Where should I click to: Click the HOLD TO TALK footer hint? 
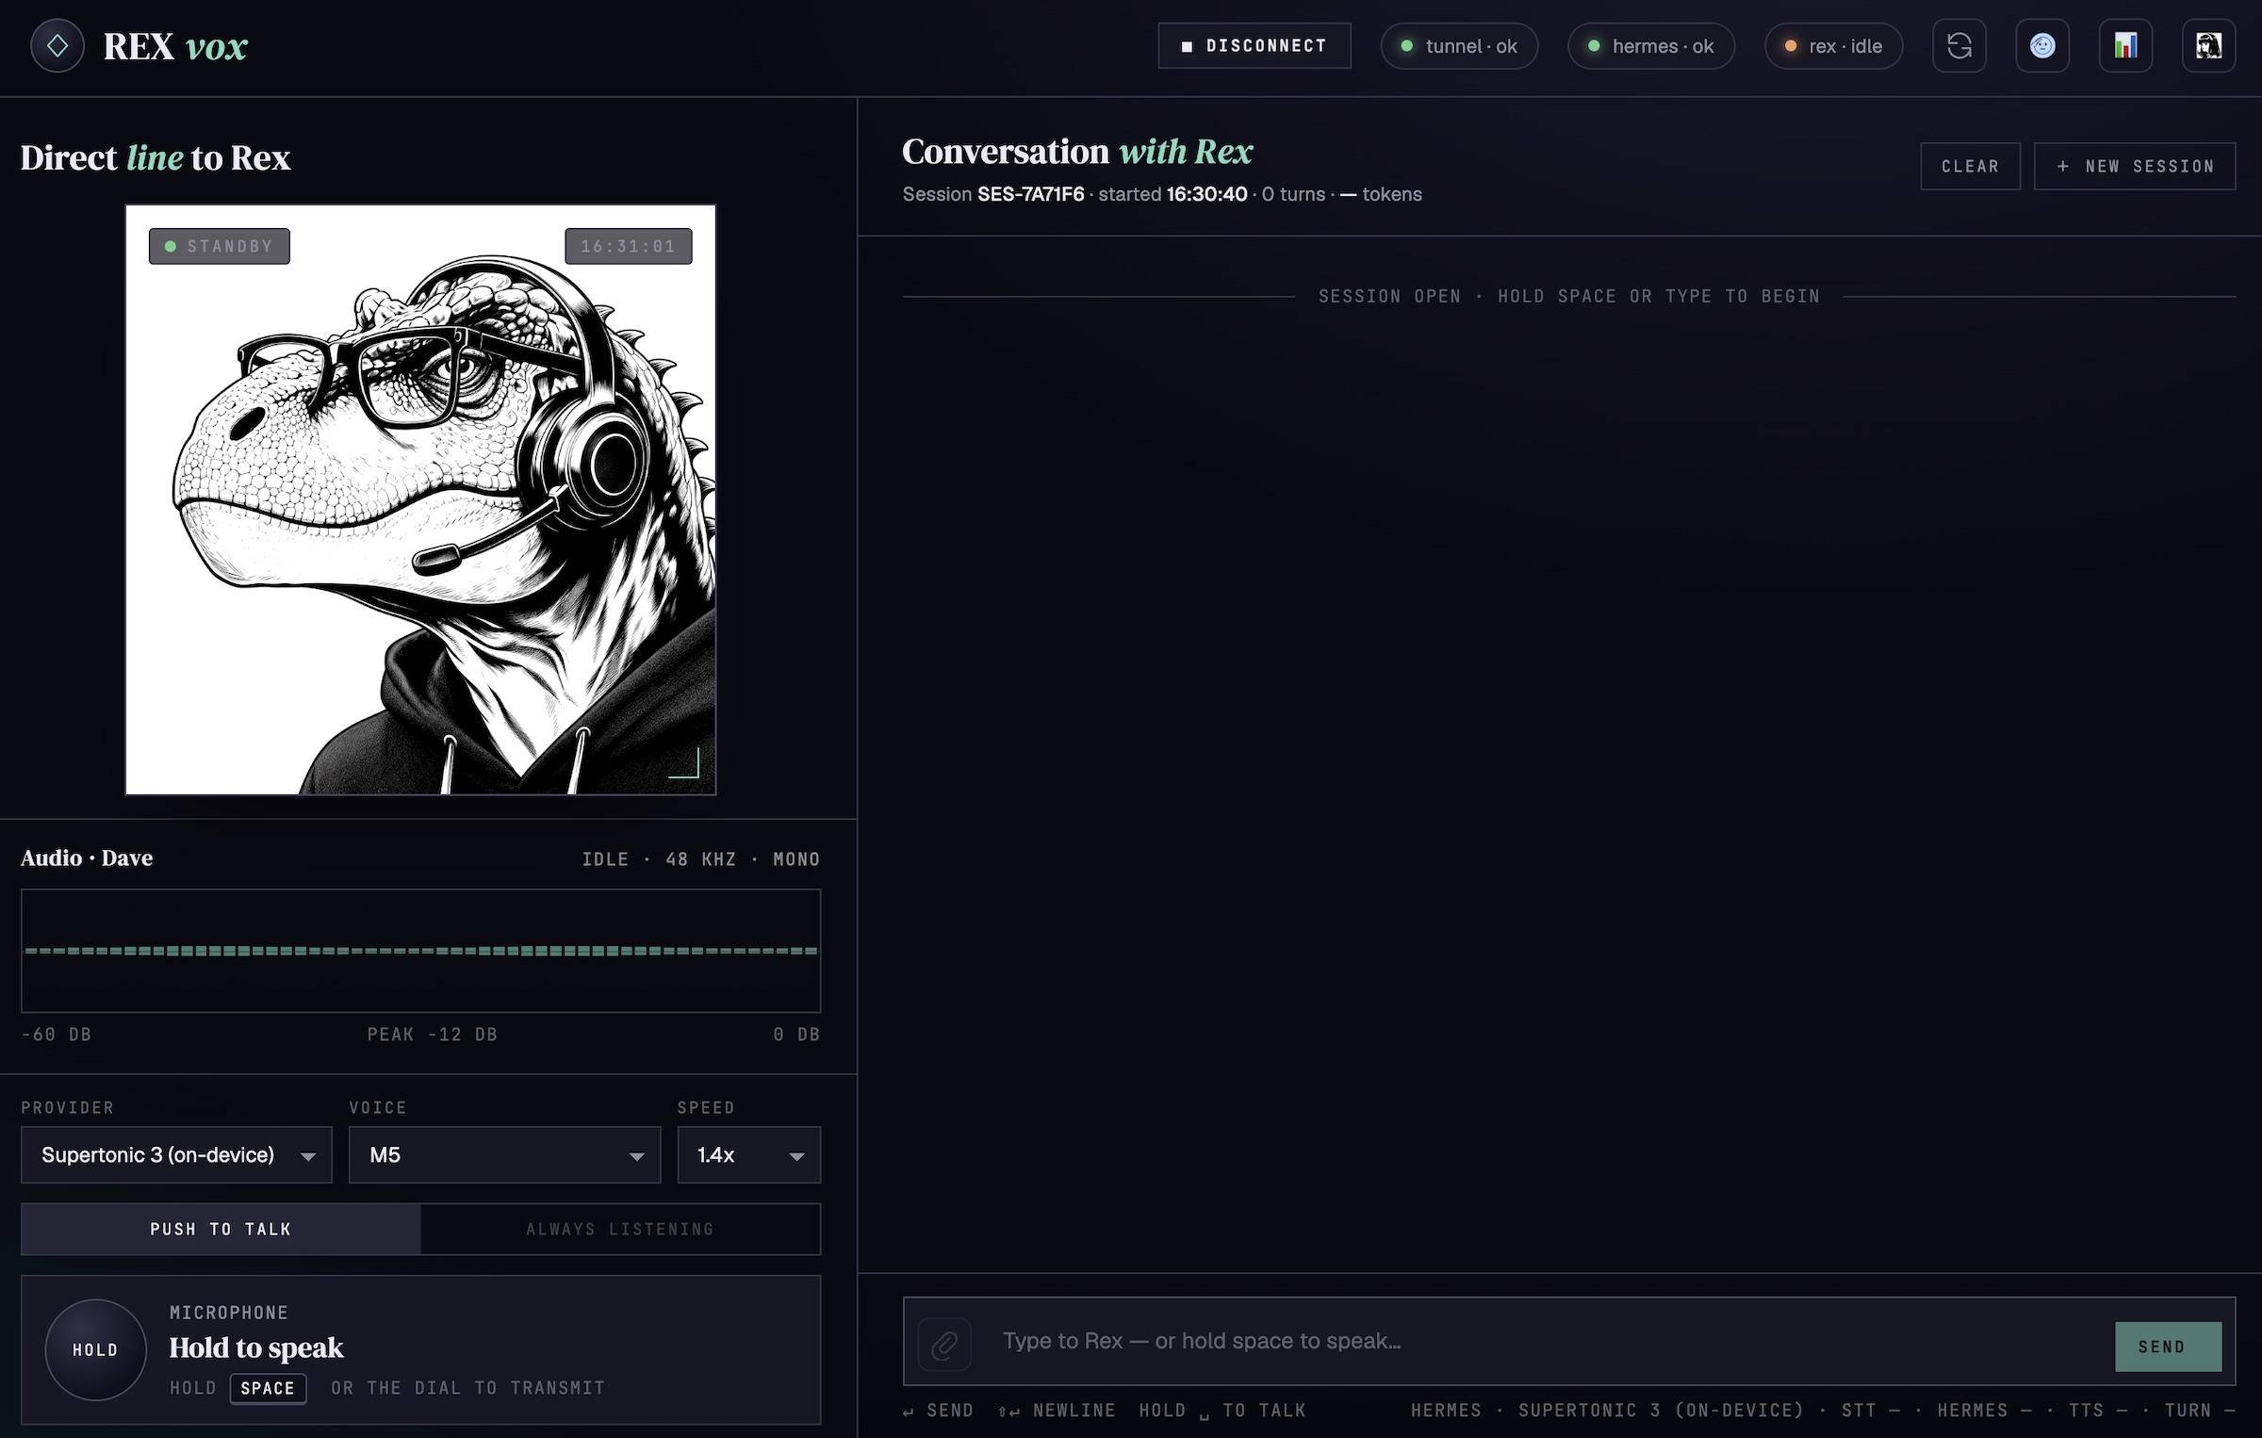[1222, 1411]
